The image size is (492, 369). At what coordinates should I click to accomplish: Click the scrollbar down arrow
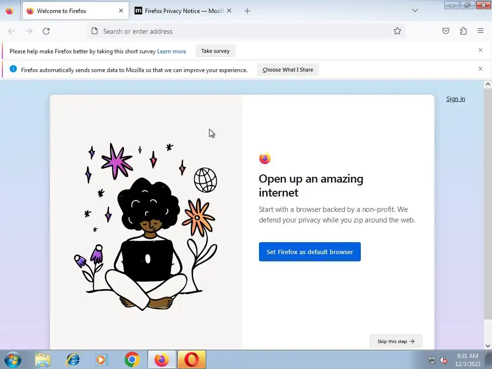pos(488,346)
